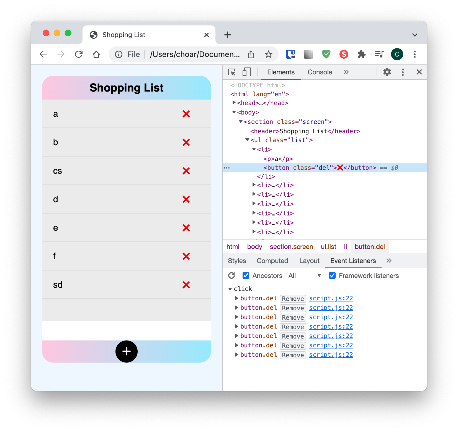This screenshot has height=432, width=458.
Task: Open the Chrome three-dot menu
Action: tap(415, 54)
